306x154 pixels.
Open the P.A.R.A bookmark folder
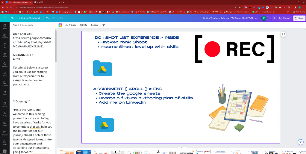(x=93, y=12)
